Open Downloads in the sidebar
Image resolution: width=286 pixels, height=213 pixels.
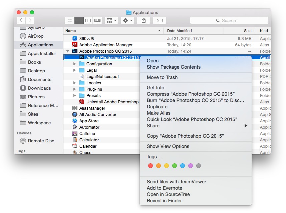tap(39, 88)
